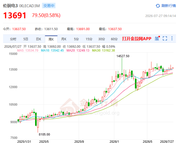
Task: Open the three-dot more options menu
Action: coord(172,38)
